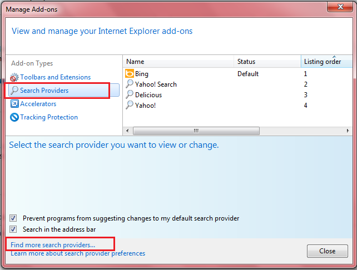Click the Delicious magnifier icon
The width and height of the screenshot is (357, 270).
pos(130,94)
